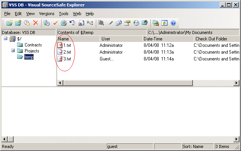The image size is (241, 151).
Task: Click the Undo Check Out icon
Action: pyautogui.click(x=72, y=23)
